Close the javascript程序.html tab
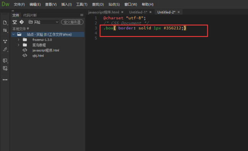This screenshot has width=248, height=151. 122,12
